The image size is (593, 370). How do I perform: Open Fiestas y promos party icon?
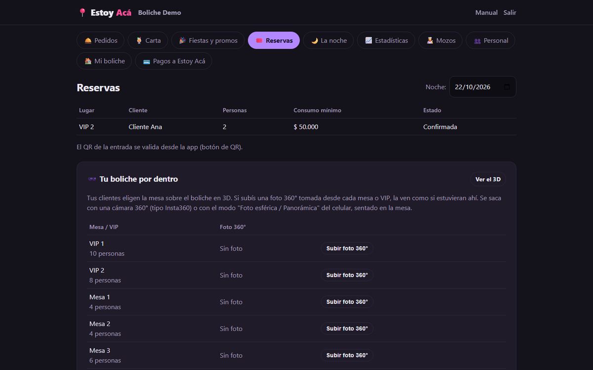click(x=182, y=40)
